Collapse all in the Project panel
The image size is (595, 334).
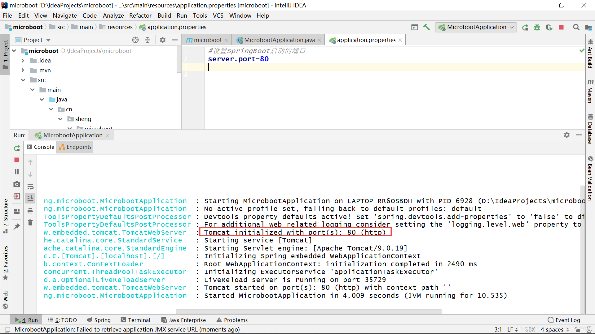pos(148,40)
